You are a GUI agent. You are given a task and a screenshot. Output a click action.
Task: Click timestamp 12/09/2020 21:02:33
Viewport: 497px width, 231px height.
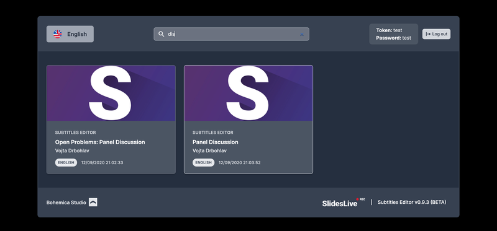tap(102, 163)
